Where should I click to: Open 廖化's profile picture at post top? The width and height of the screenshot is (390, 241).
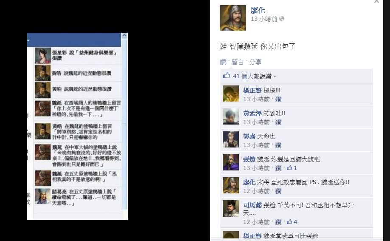click(x=233, y=18)
